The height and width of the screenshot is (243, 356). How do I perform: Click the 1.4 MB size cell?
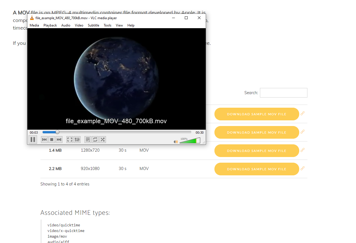pyautogui.click(x=55, y=151)
